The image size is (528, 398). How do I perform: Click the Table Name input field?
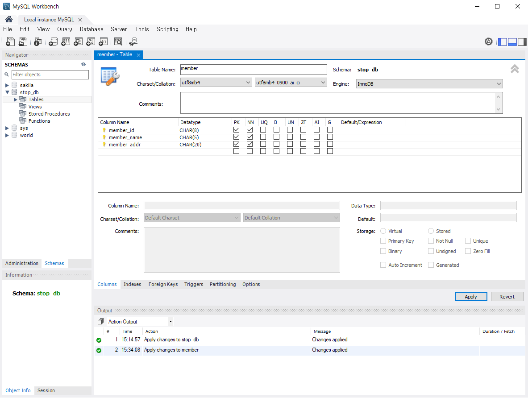pos(254,69)
